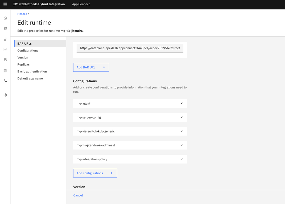
Task: Open the analytics chart sidebar icon
Action: (x=5, y=50)
